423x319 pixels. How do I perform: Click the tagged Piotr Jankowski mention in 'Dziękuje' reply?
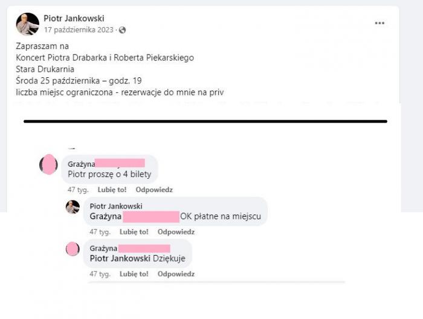pos(120,259)
